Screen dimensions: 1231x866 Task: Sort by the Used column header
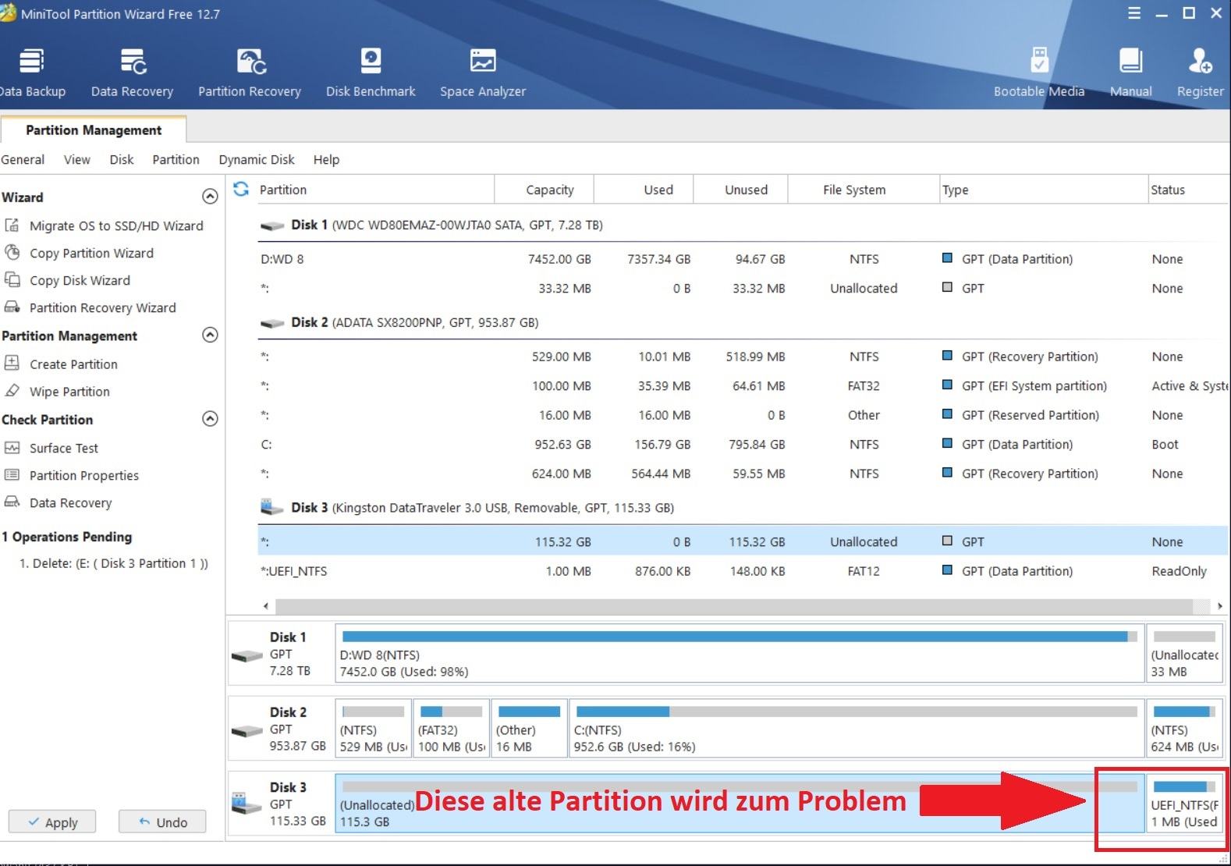pyautogui.click(x=644, y=190)
